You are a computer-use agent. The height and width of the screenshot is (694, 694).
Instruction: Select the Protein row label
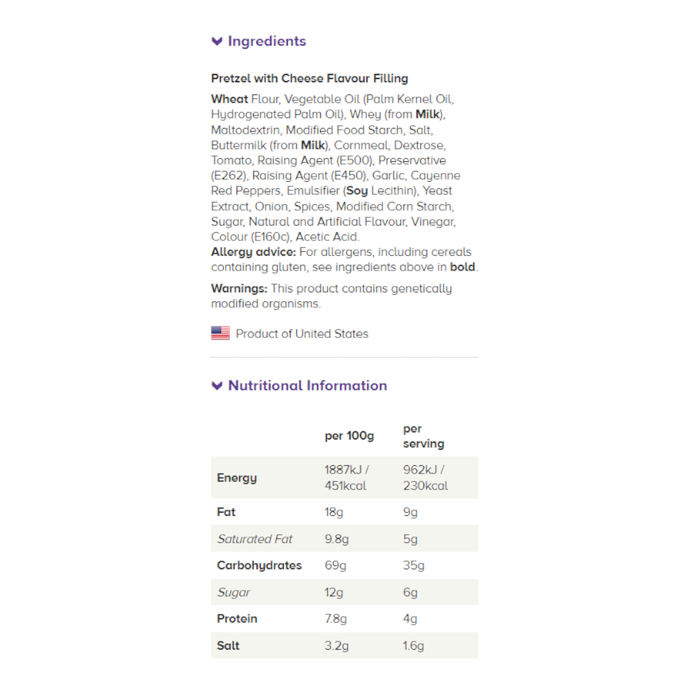pyautogui.click(x=237, y=619)
